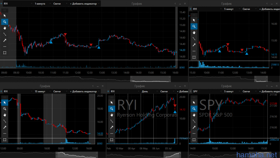Viewport: 280px width, 158px height.
Task: Choose line tool in RYI 15-minute chart
Action: pyautogui.click(x=5, y=121)
